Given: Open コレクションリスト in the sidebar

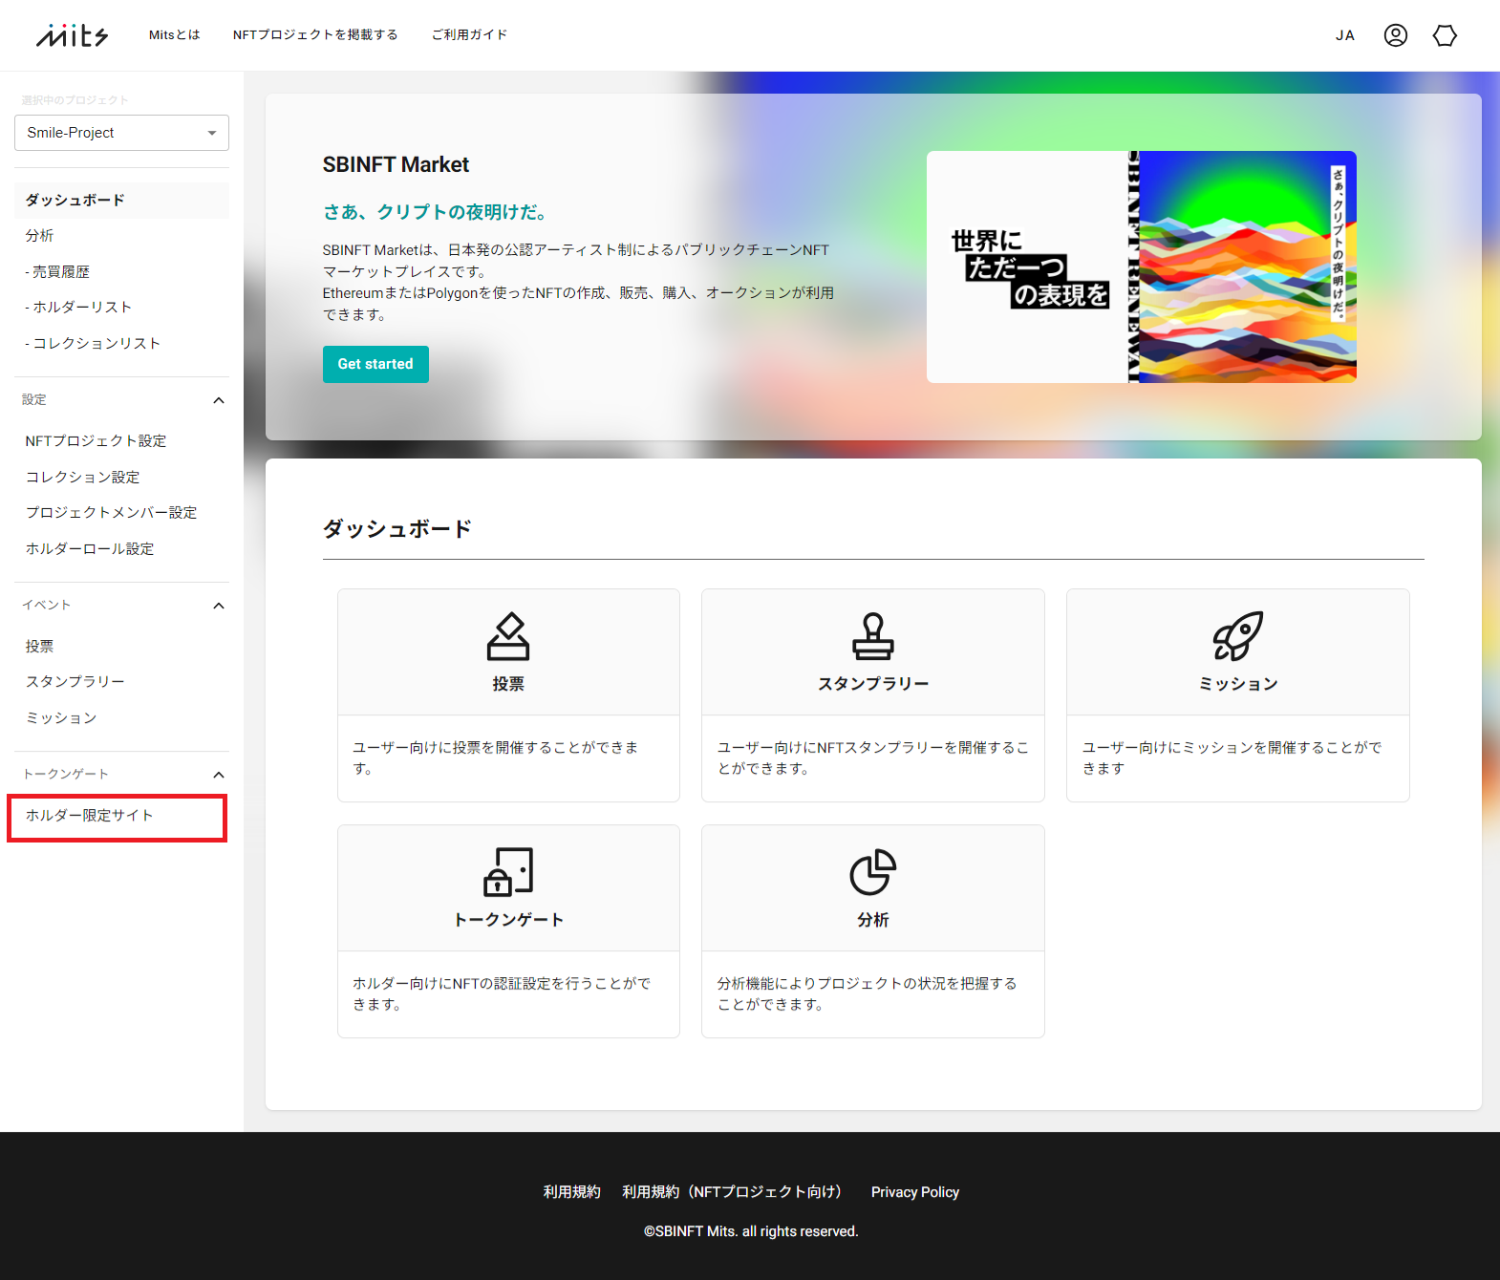Looking at the screenshot, I should pyautogui.click(x=93, y=344).
